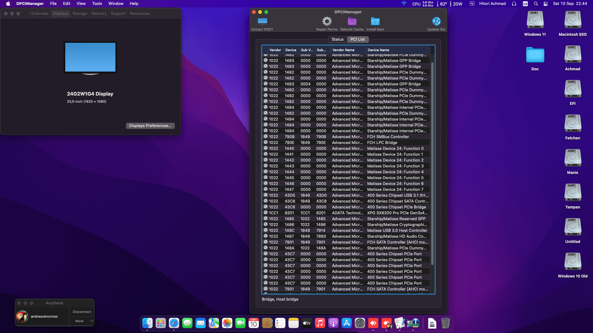Open the Windows 11 drive on desktop
This screenshot has height=333, width=593.
(535, 20)
